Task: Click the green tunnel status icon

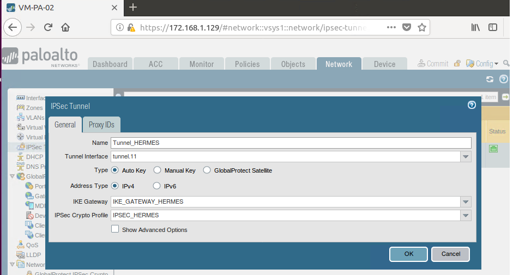Action: click(x=493, y=149)
